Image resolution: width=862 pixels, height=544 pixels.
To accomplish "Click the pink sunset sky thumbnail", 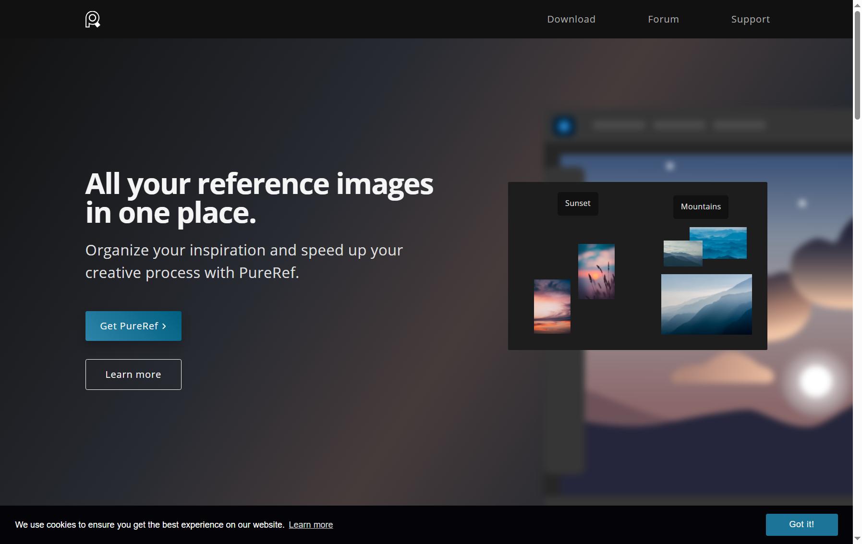I will [x=552, y=306].
